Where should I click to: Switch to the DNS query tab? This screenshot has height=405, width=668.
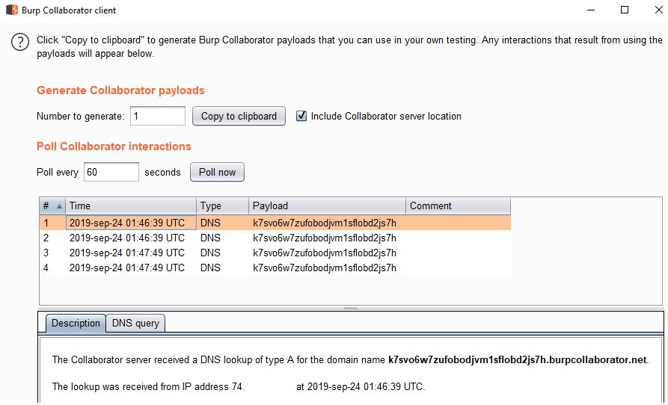click(x=135, y=324)
